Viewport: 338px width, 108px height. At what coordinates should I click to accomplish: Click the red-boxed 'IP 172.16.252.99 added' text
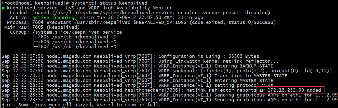coord(290,90)
